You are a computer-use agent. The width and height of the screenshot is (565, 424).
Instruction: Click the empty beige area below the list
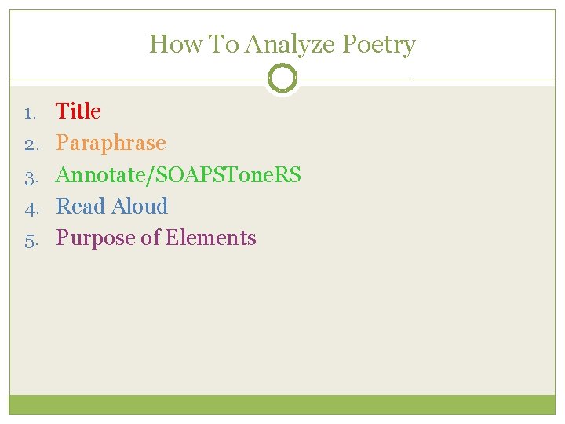pyautogui.click(x=282, y=322)
